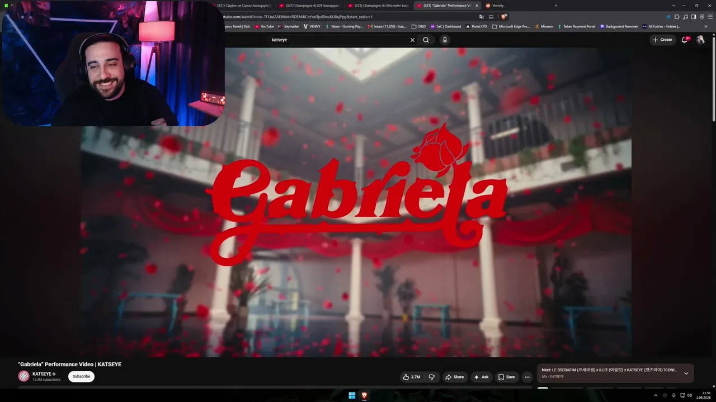This screenshot has width=716, height=402.
Task: Open the browser extensions puzzle icon
Action: (x=676, y=17)
